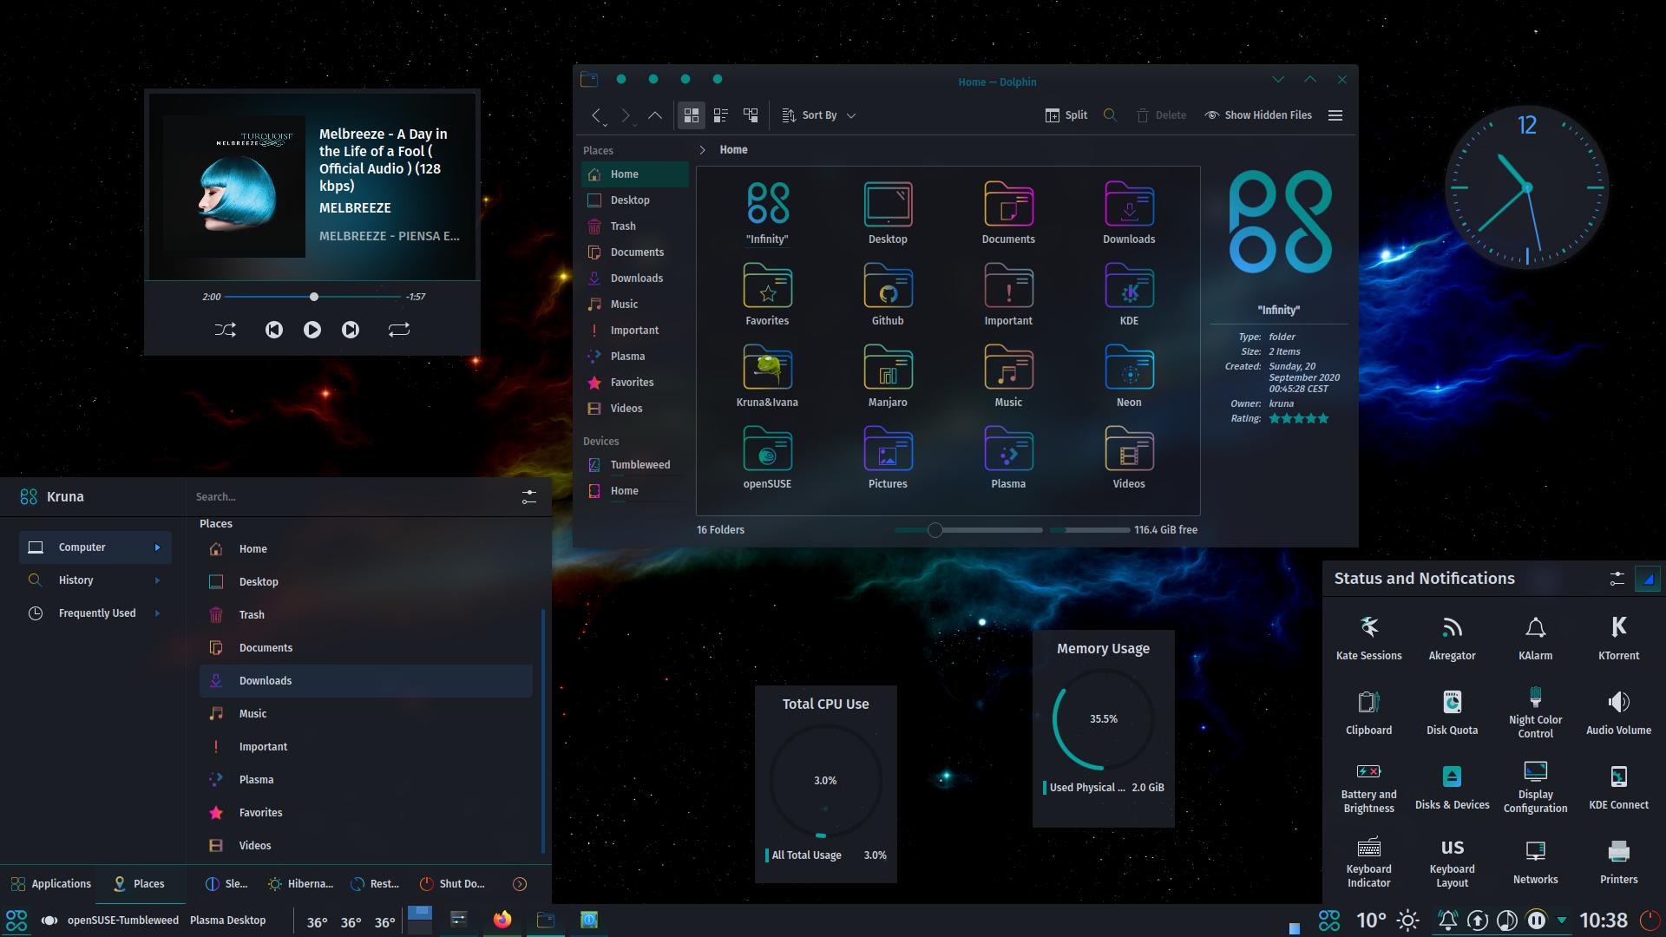1666x937 pixels.
Task: Select the Places tab in Kruna launcher
Action: tap(140, 883)
